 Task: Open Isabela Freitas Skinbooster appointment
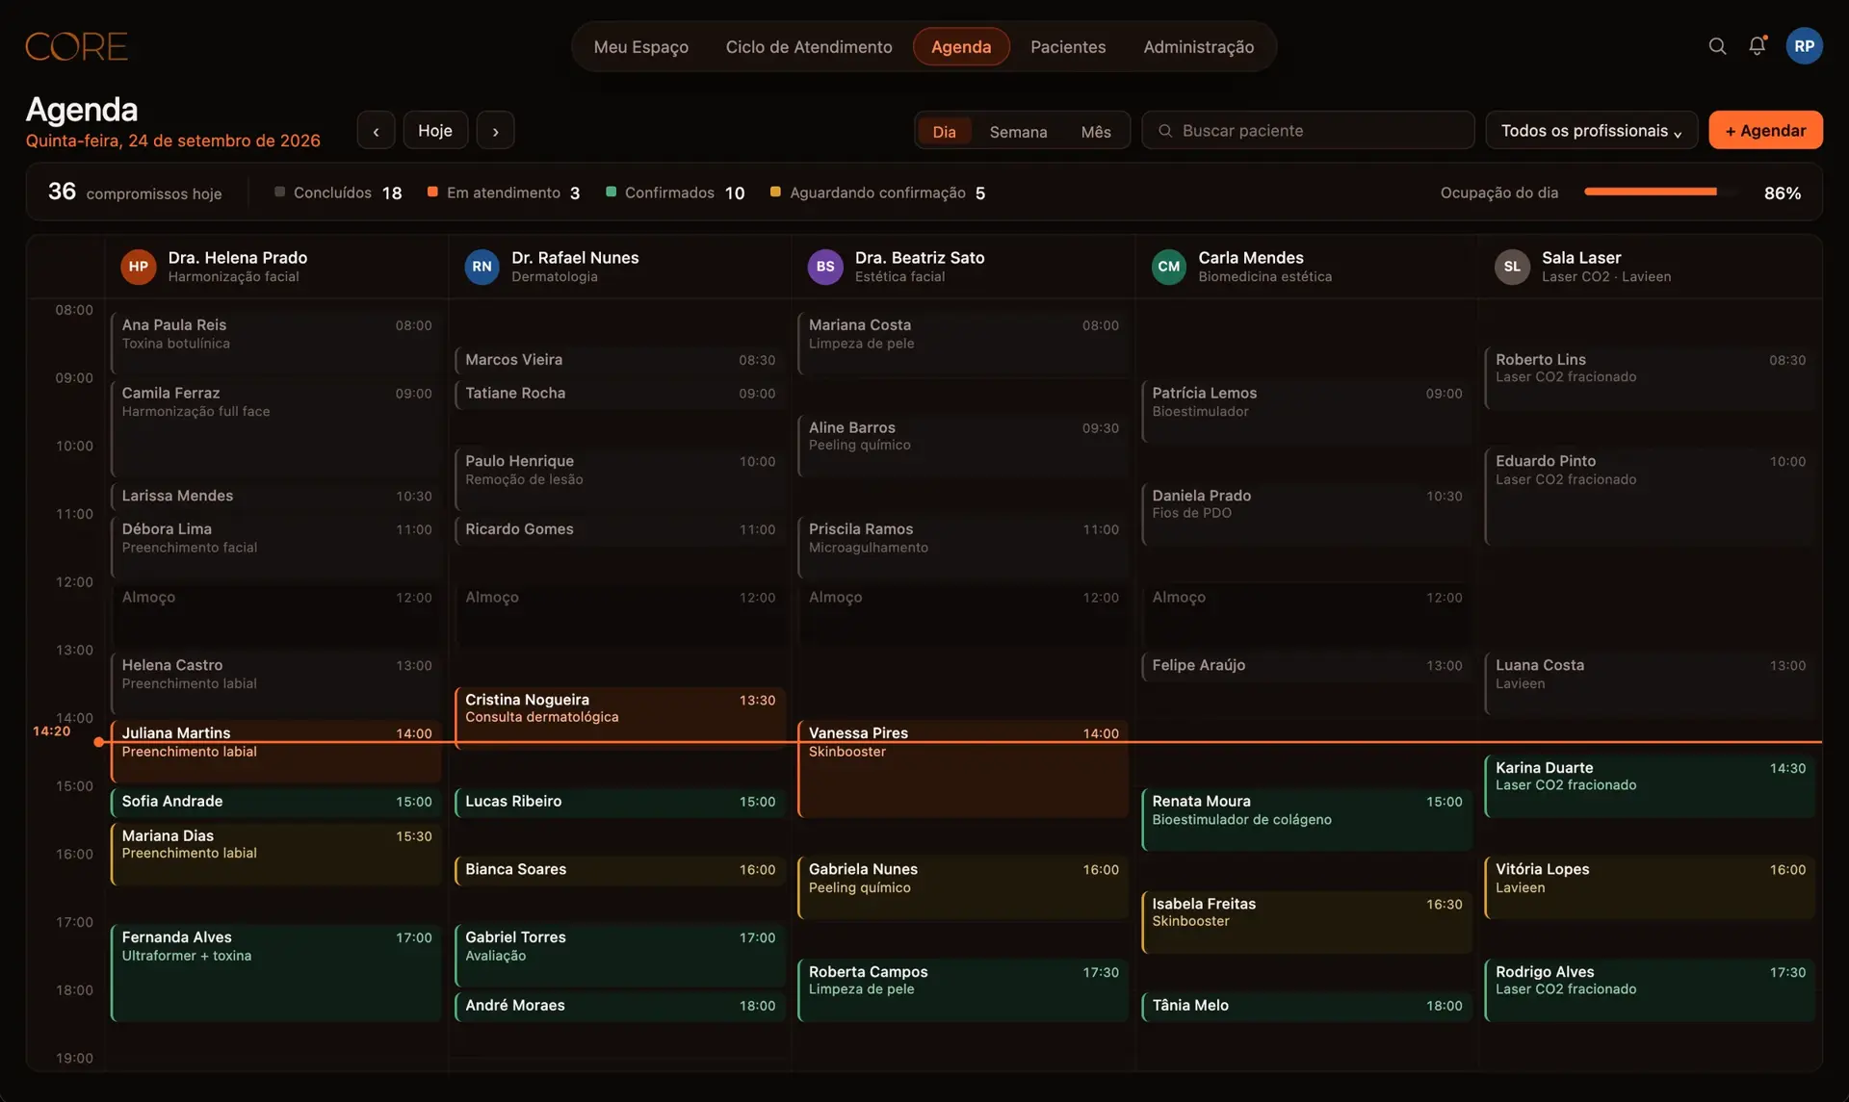[1307, 921]
